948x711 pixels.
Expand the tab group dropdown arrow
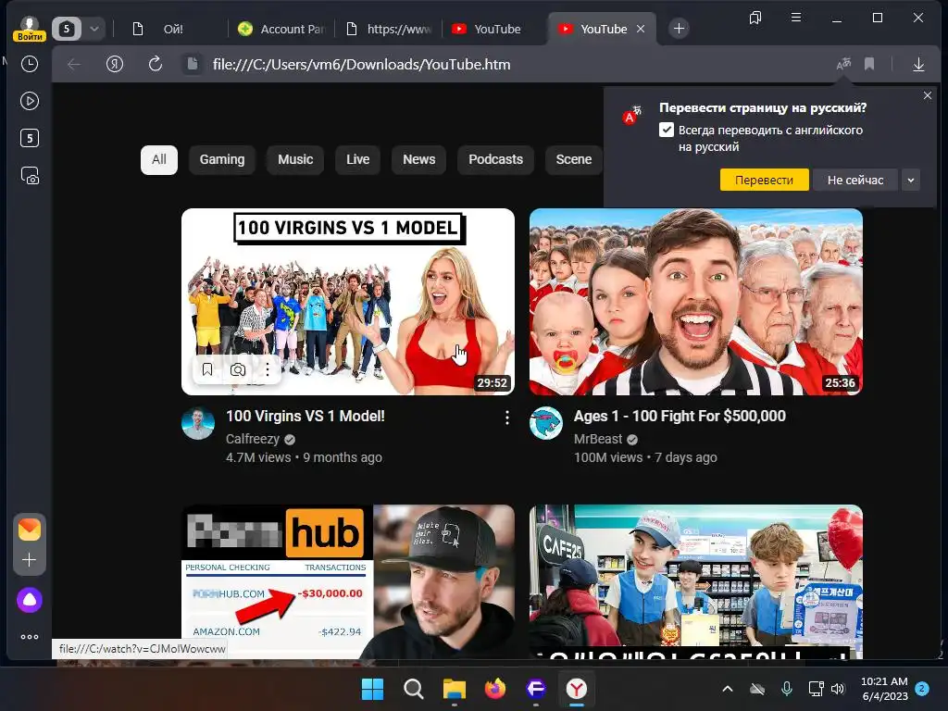click(94, 29)
